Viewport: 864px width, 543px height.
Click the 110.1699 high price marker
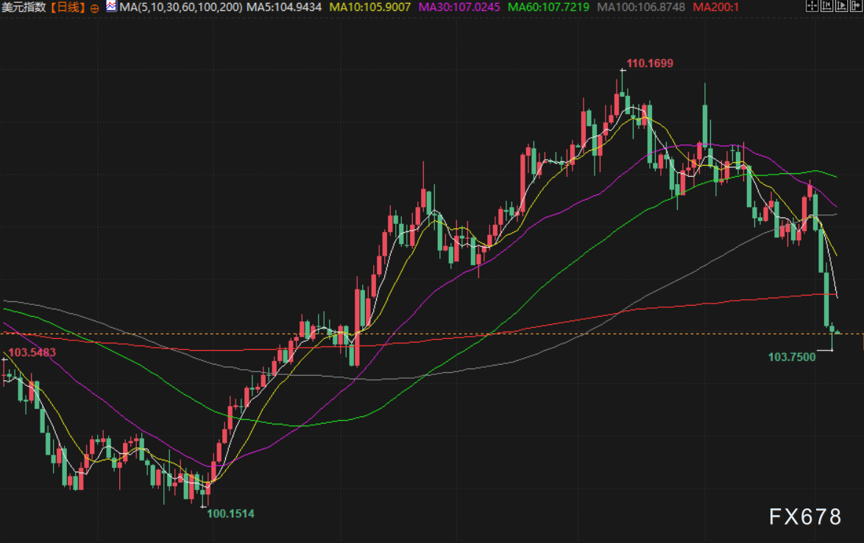[649, 63]
